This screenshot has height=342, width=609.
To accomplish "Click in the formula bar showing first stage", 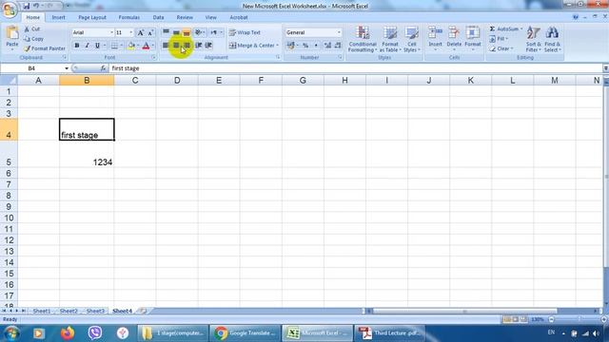I will point(355,68).
